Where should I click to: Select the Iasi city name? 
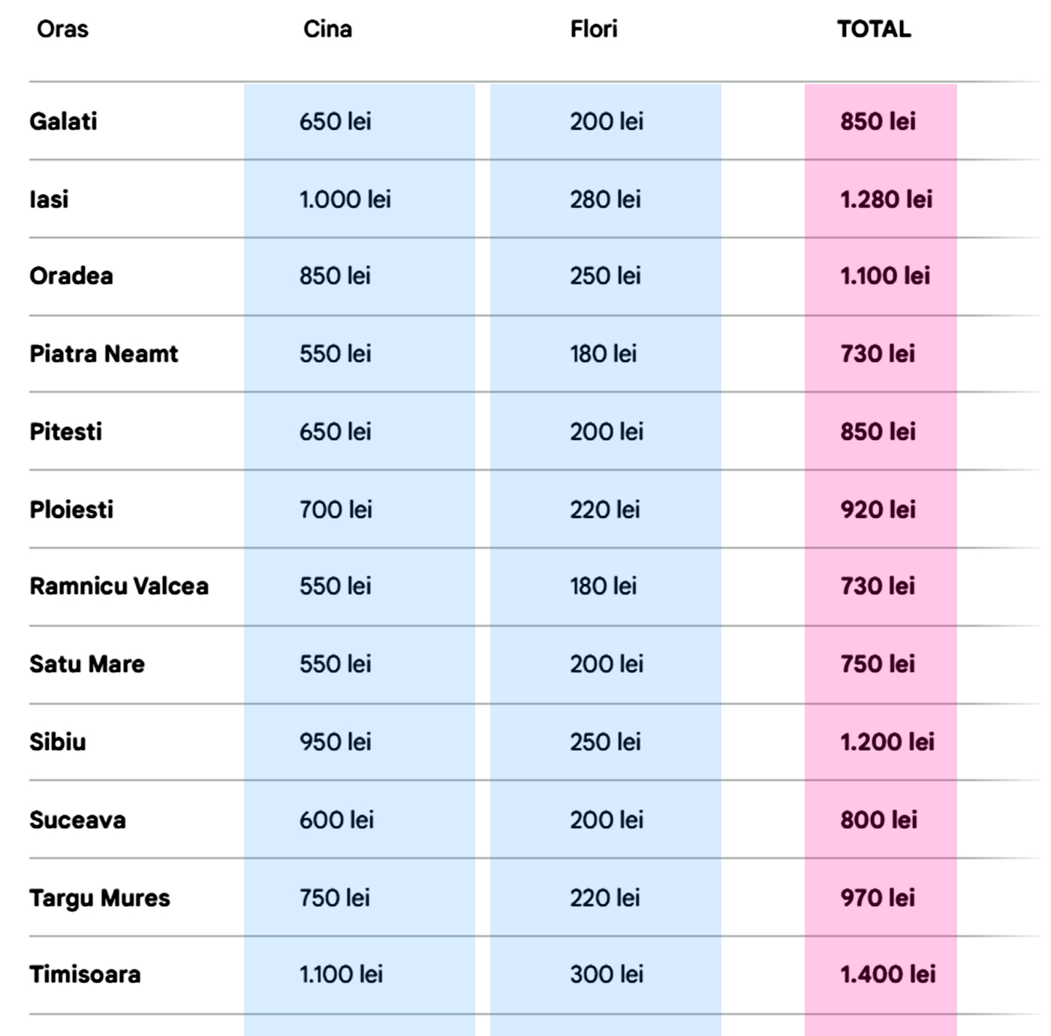(49, 200)
